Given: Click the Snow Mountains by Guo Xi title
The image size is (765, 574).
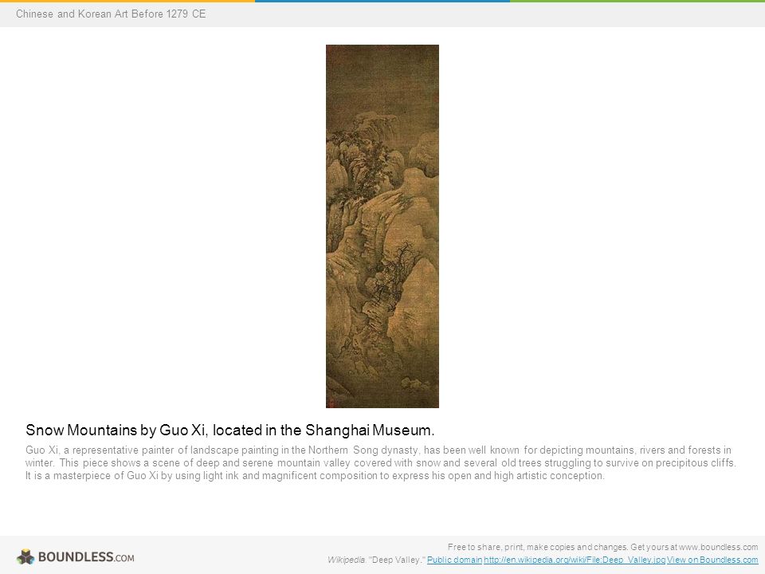Looking at the screenshot, I should pos(229,430).
